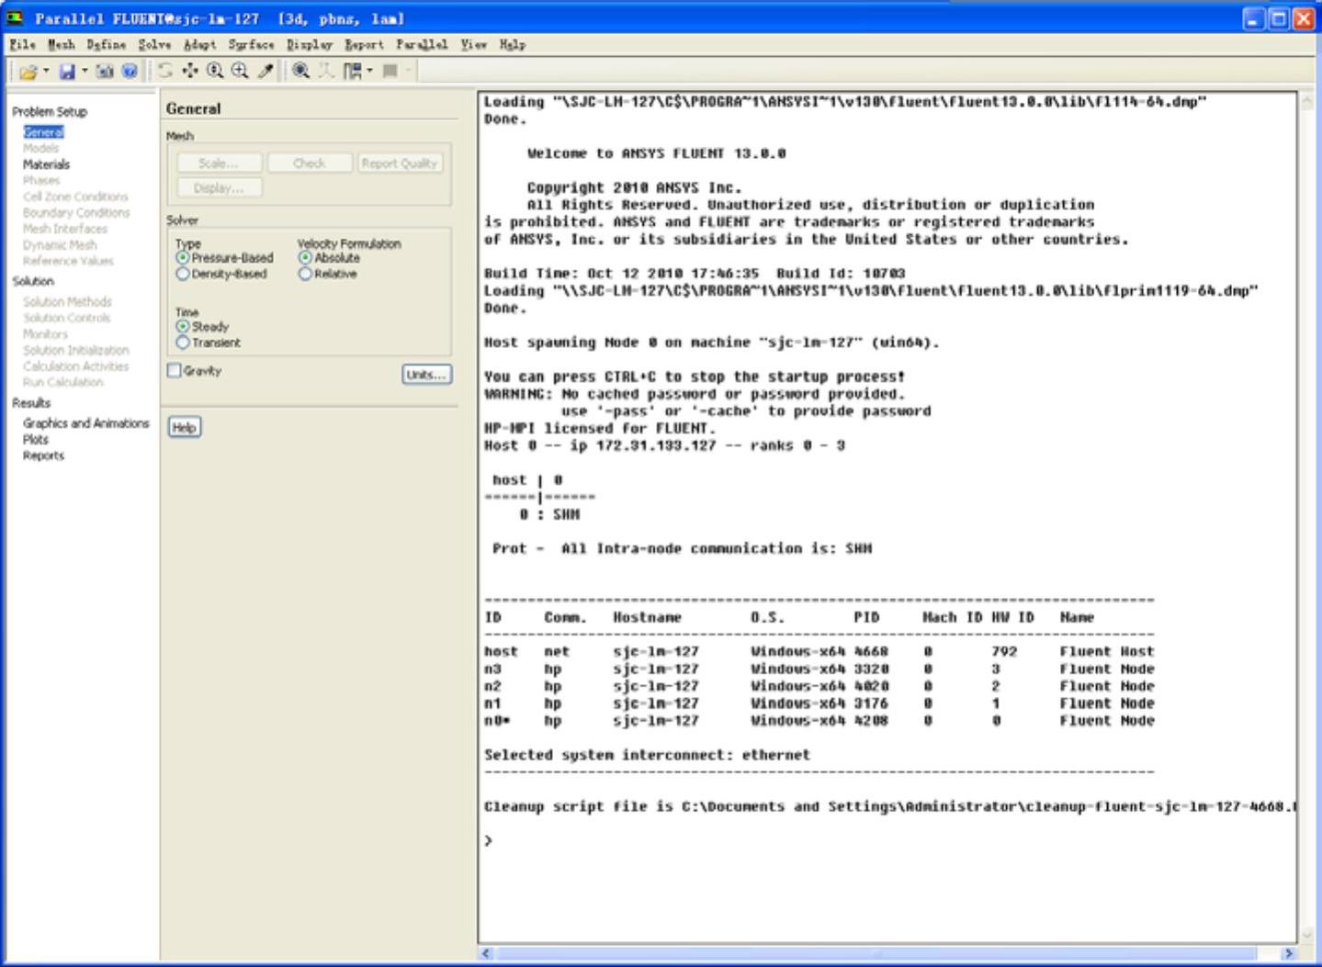Select the probe eyedropper tool
The height and width of the screenshot is (967, 1322).
click(266, 71)
